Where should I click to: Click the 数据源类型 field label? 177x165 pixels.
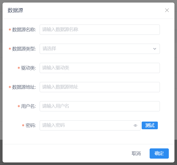click(24, 49)
